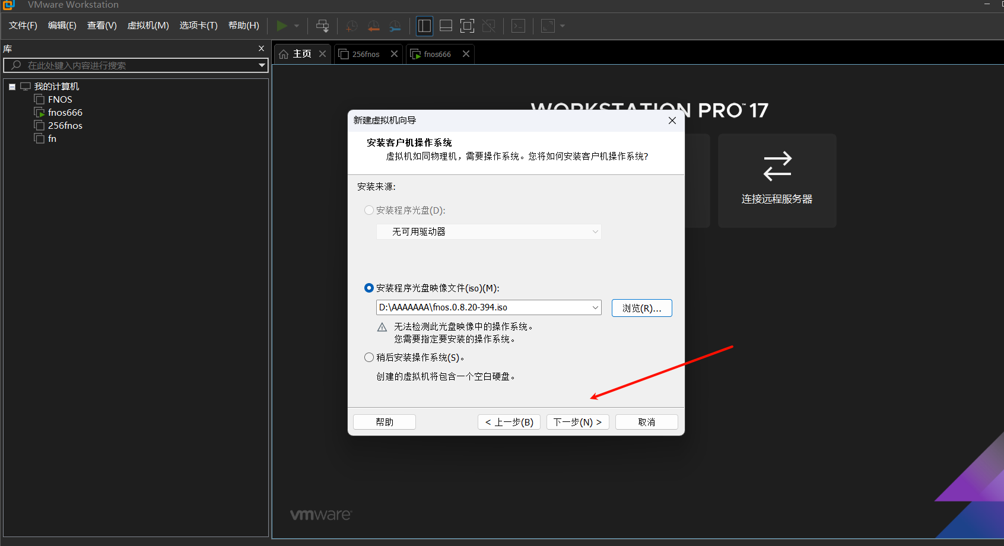1004x546 pixels.
Task: Select the 安装程序光盘(D) radio button
Action: coord(369,210)
